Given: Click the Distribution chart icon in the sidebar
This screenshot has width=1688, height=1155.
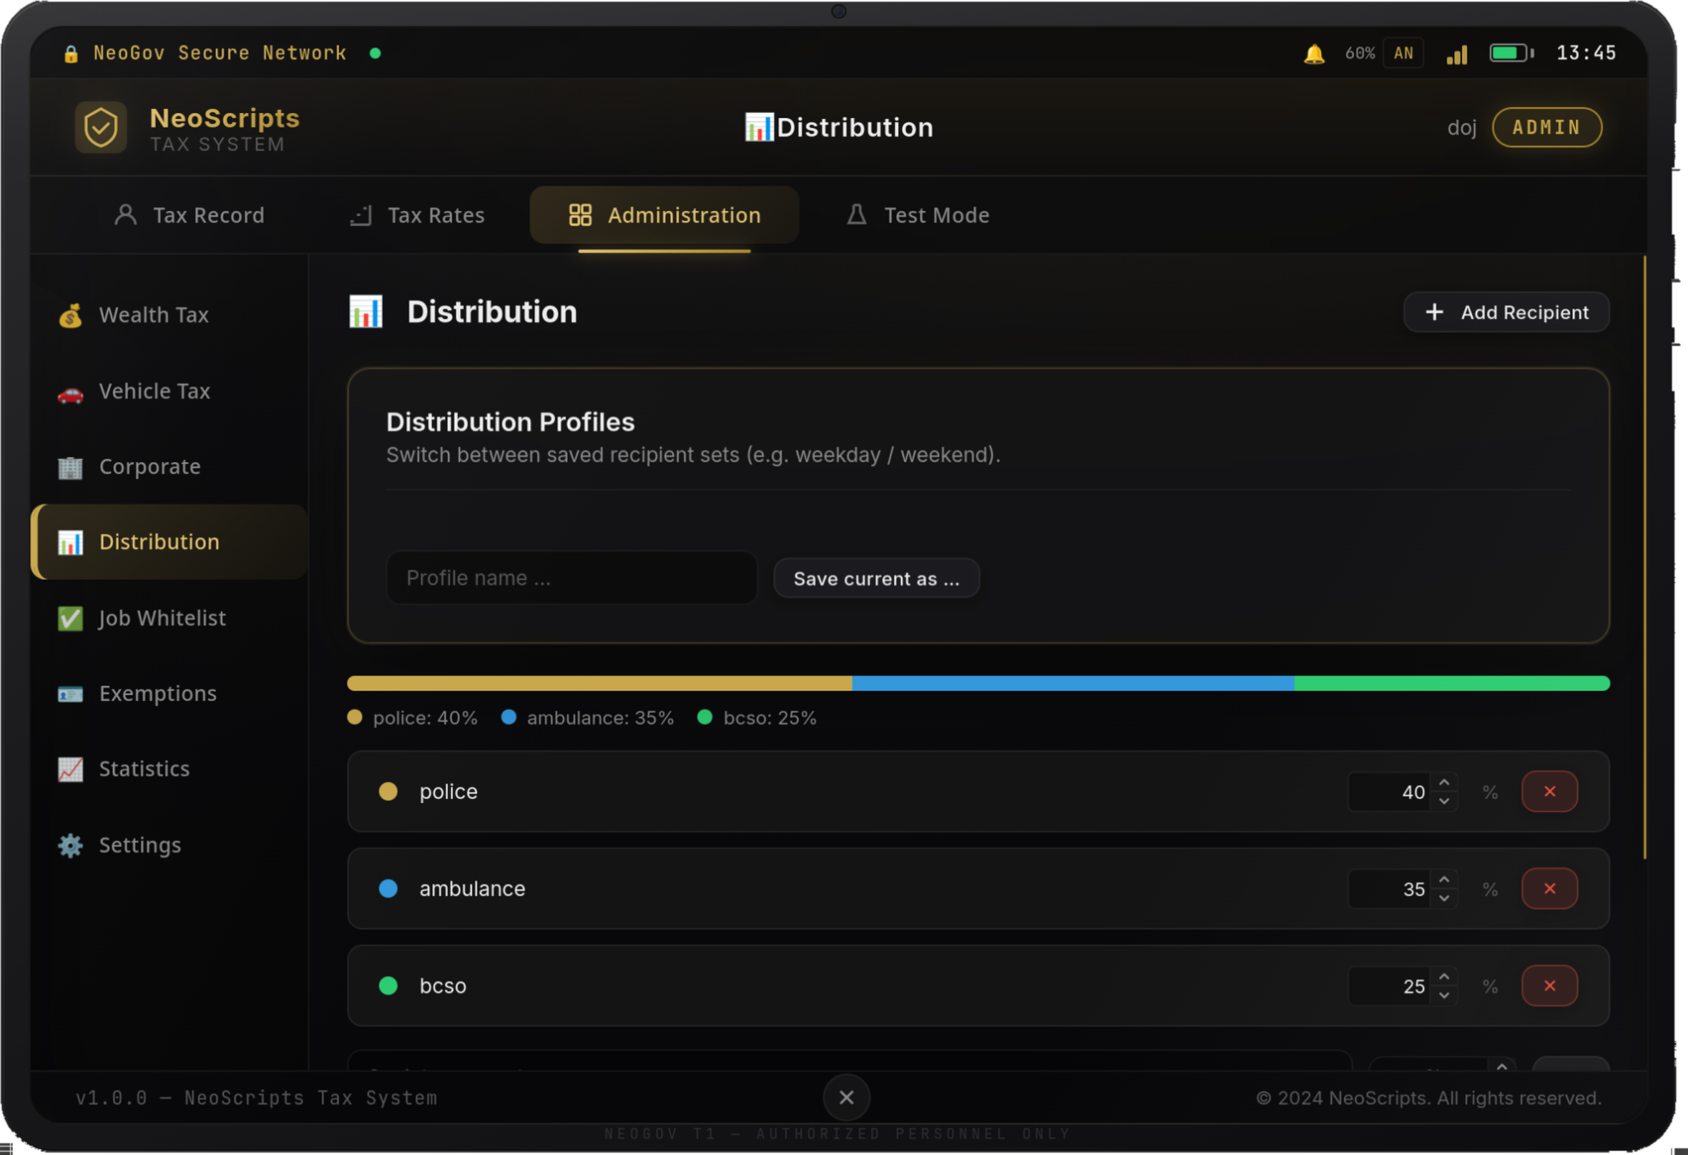Looking at the screenshot, I should (x=70, y=542).
